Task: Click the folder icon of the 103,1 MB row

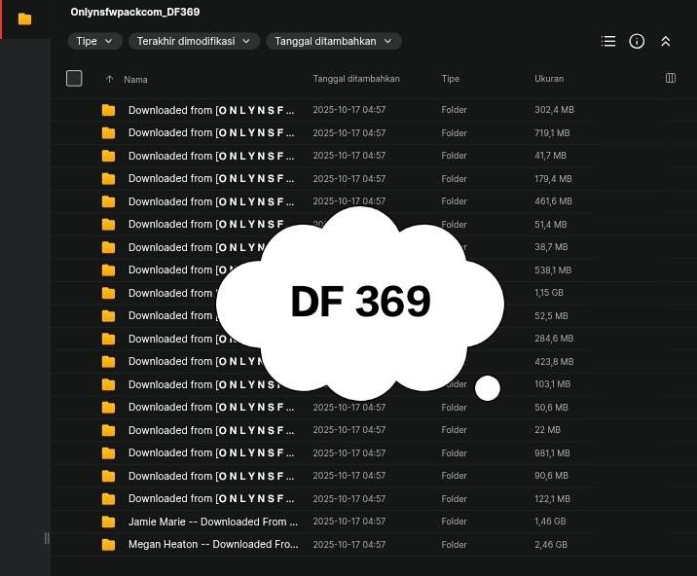Action: (108, 384)
